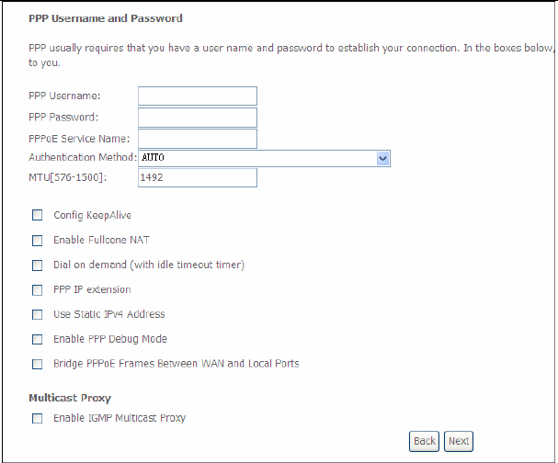Open the Authentication Method dropdown arrow
This screenshot has width=558, height=463.
[383, 158]
